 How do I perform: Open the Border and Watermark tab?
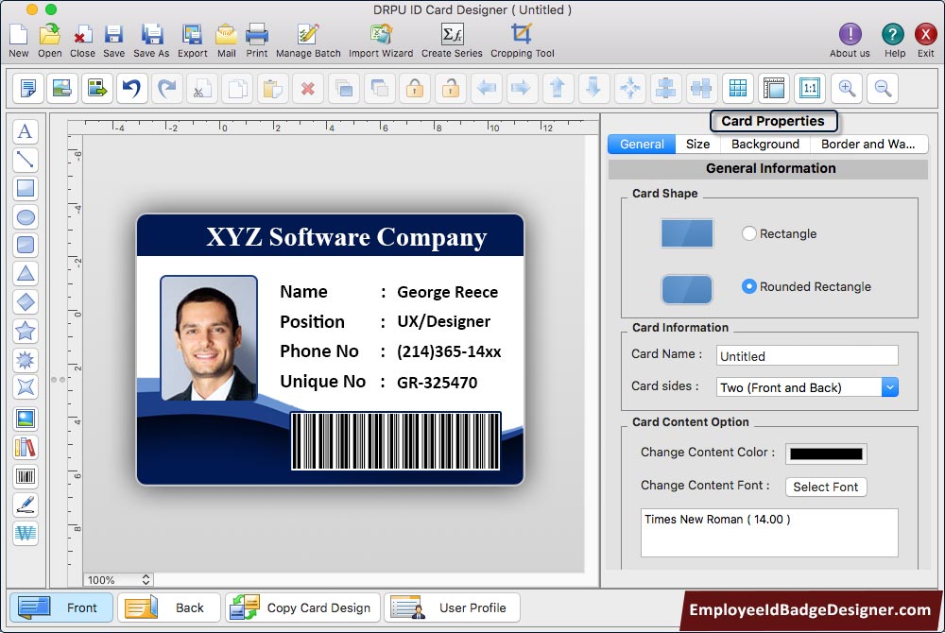click(868, 144)
